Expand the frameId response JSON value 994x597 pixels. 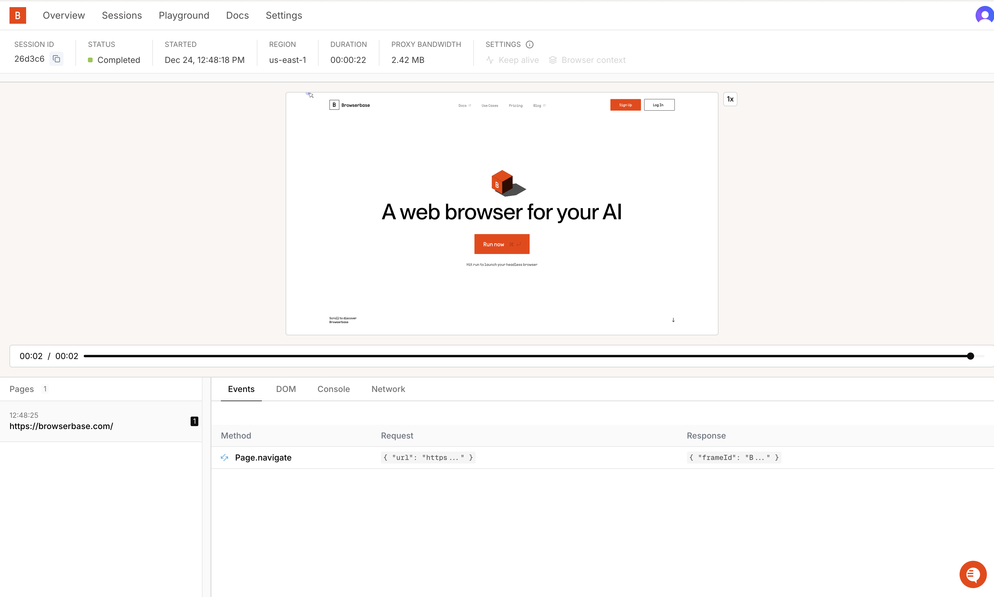click(x=734, y=458)
